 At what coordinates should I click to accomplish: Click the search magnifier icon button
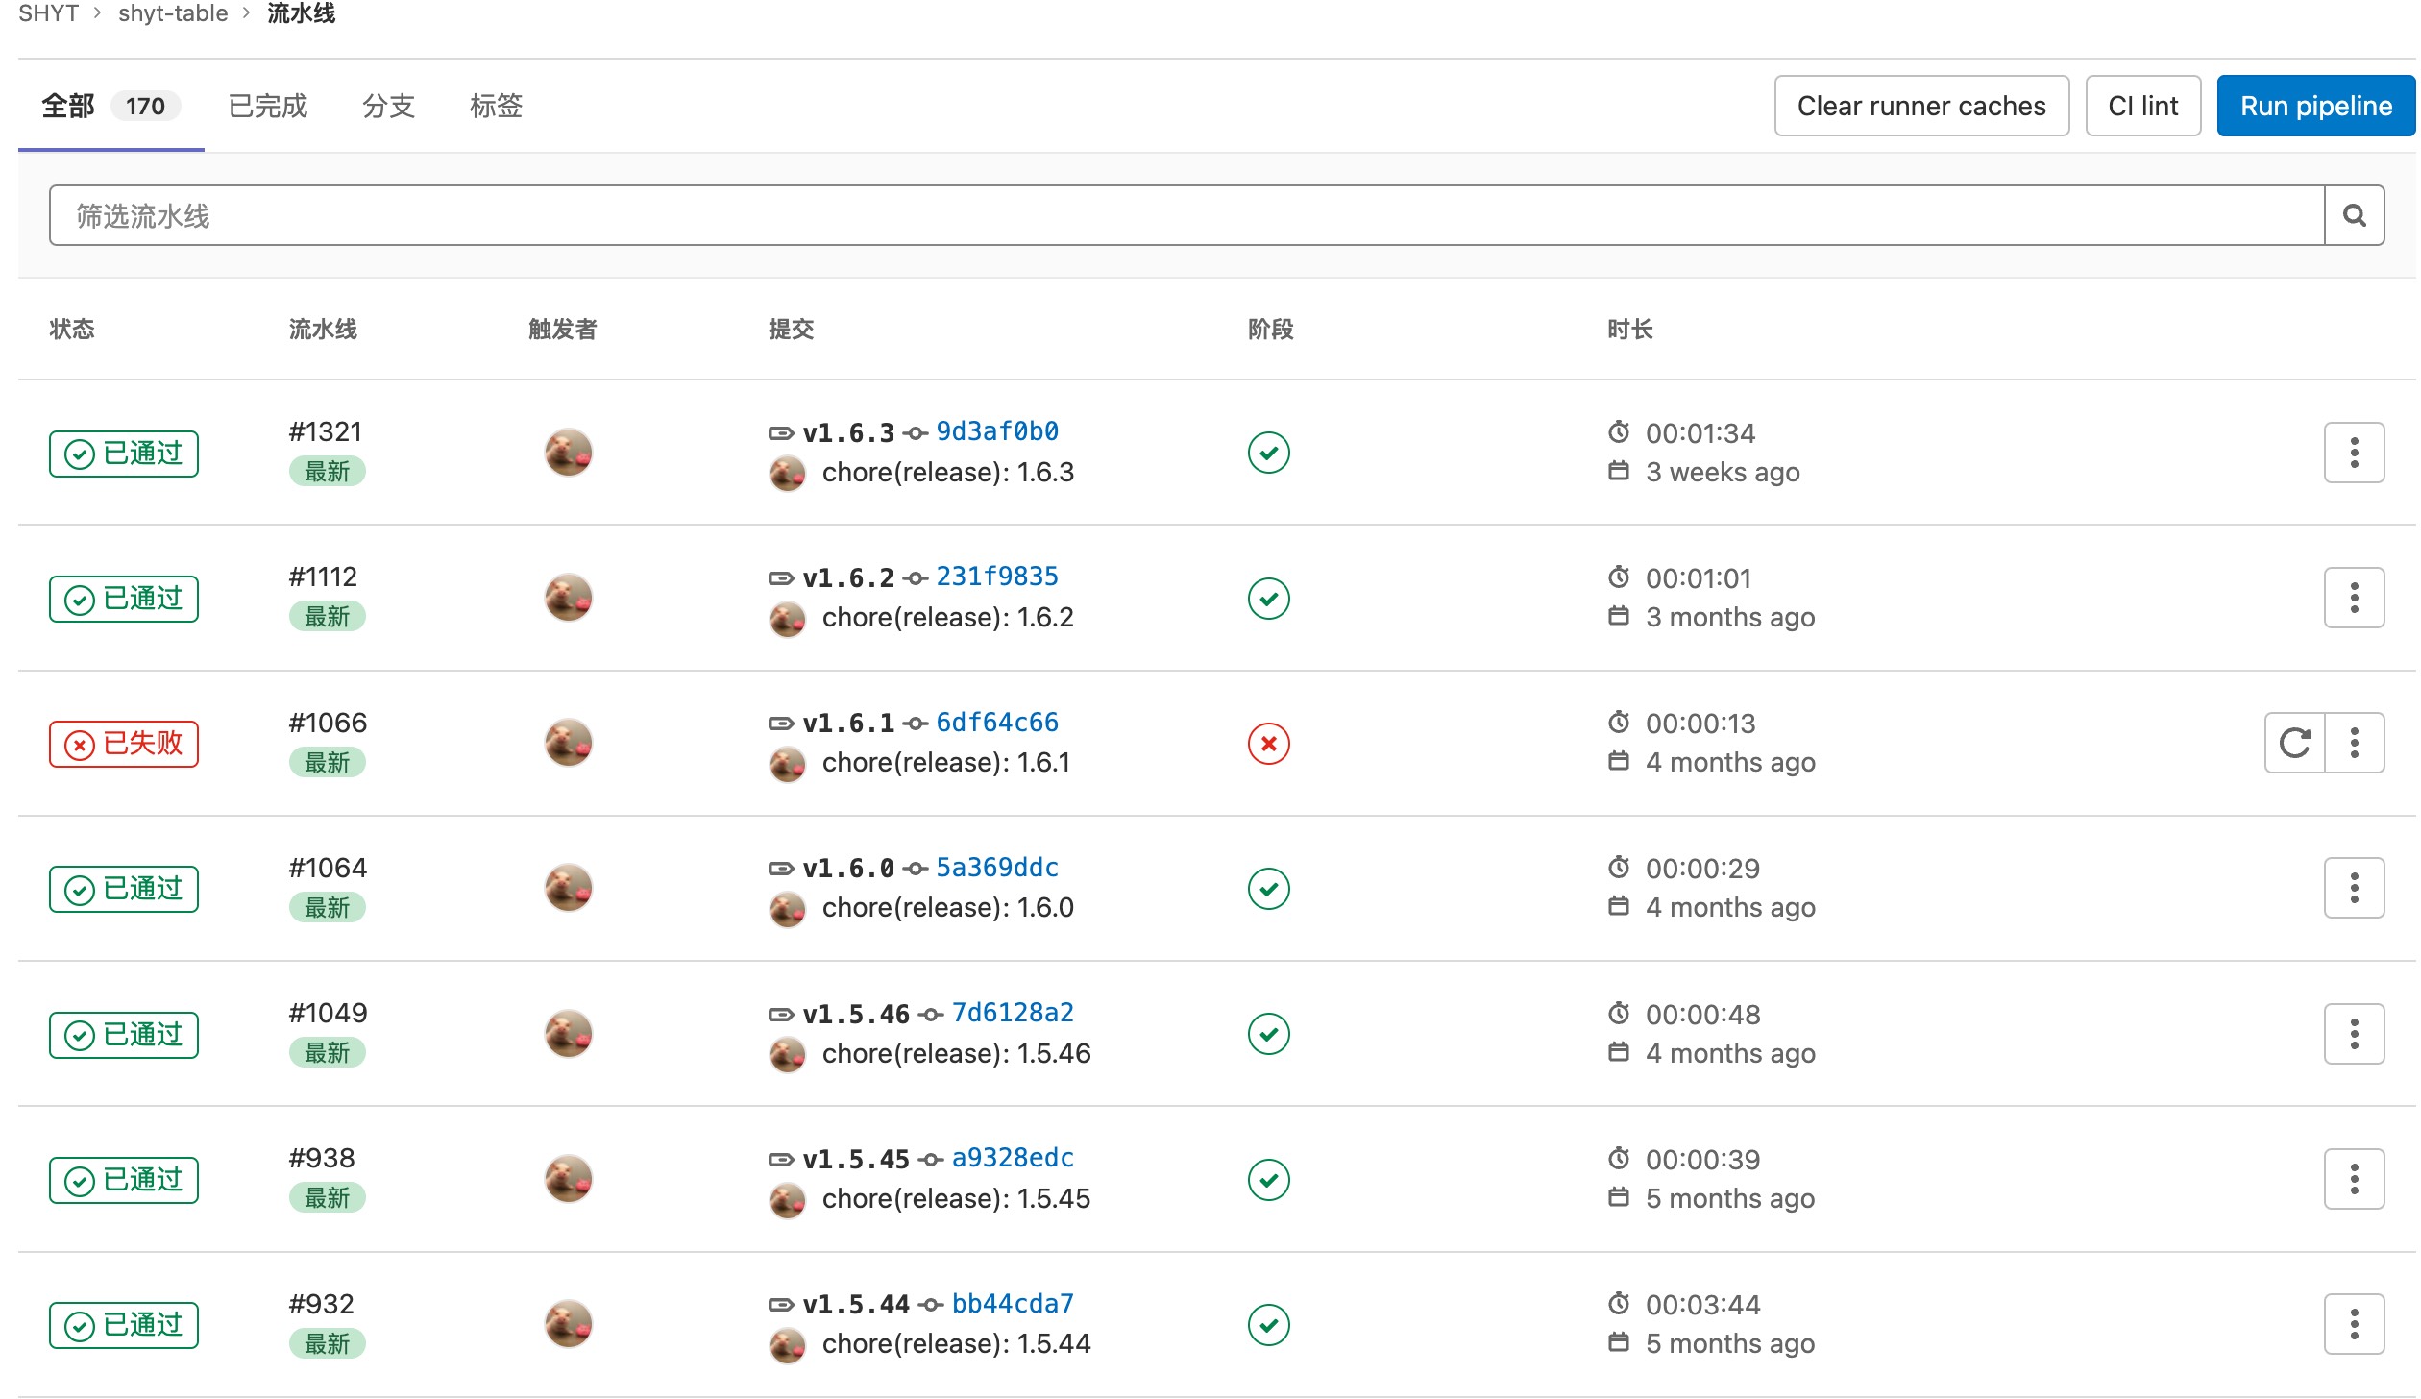(x=2354, y=215)
